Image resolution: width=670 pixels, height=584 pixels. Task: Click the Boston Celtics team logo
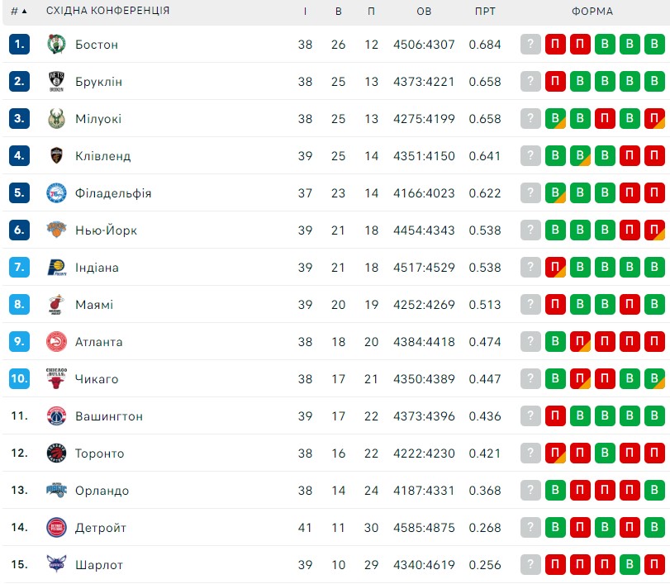[x=56, y=45]
